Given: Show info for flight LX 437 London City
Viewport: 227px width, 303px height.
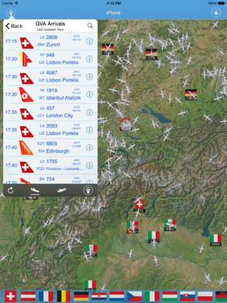Looking at the screenshot, I should (90, 112).
